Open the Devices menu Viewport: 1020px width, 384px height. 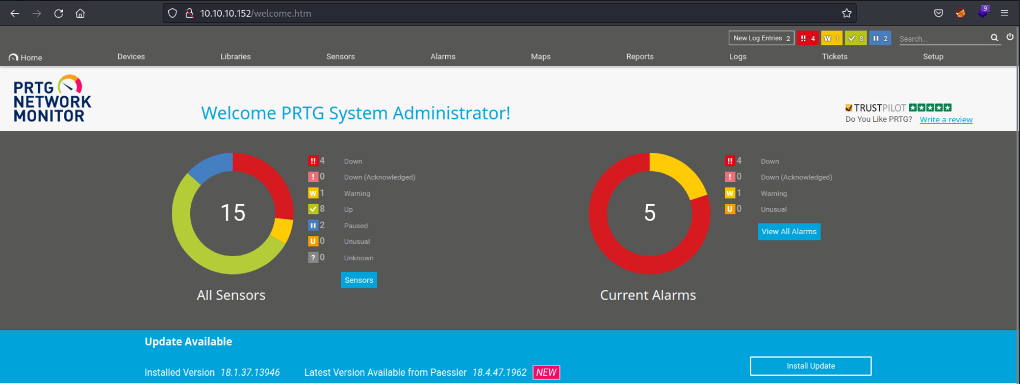tap(131, 57)
